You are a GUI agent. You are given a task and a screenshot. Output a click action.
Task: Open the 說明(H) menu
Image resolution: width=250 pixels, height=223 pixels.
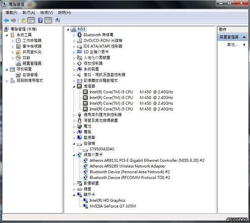[x=65, y=13]
